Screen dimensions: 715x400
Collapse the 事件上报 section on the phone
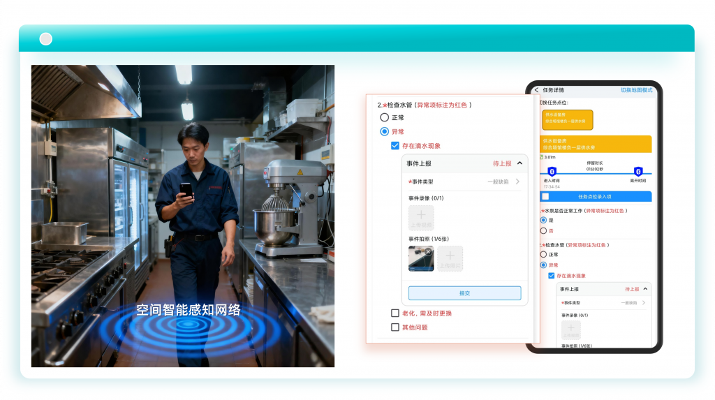646,289
